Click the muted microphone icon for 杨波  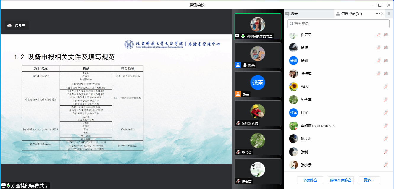pos(379,48)
